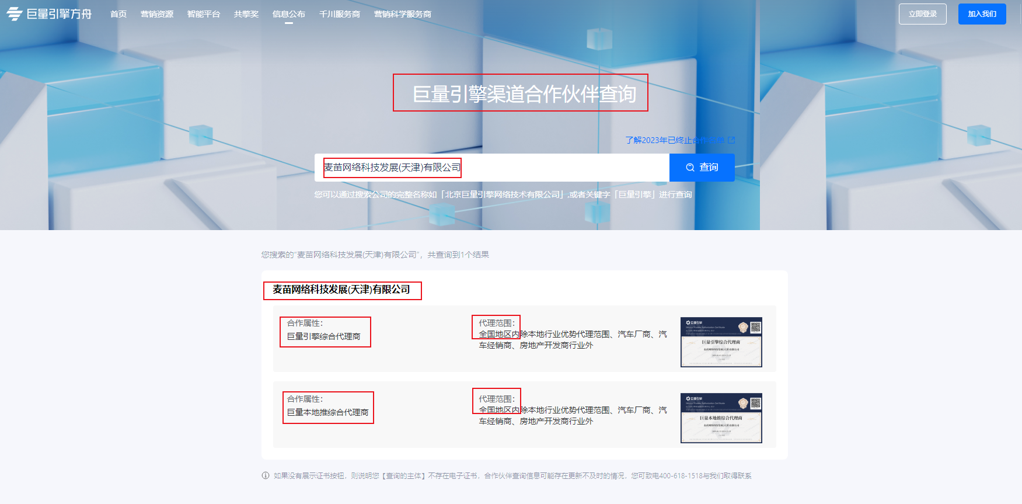Click the search result count text 共查询到1个结果
The width and height of the screenshot is (1022, 504).
point(458,255)
